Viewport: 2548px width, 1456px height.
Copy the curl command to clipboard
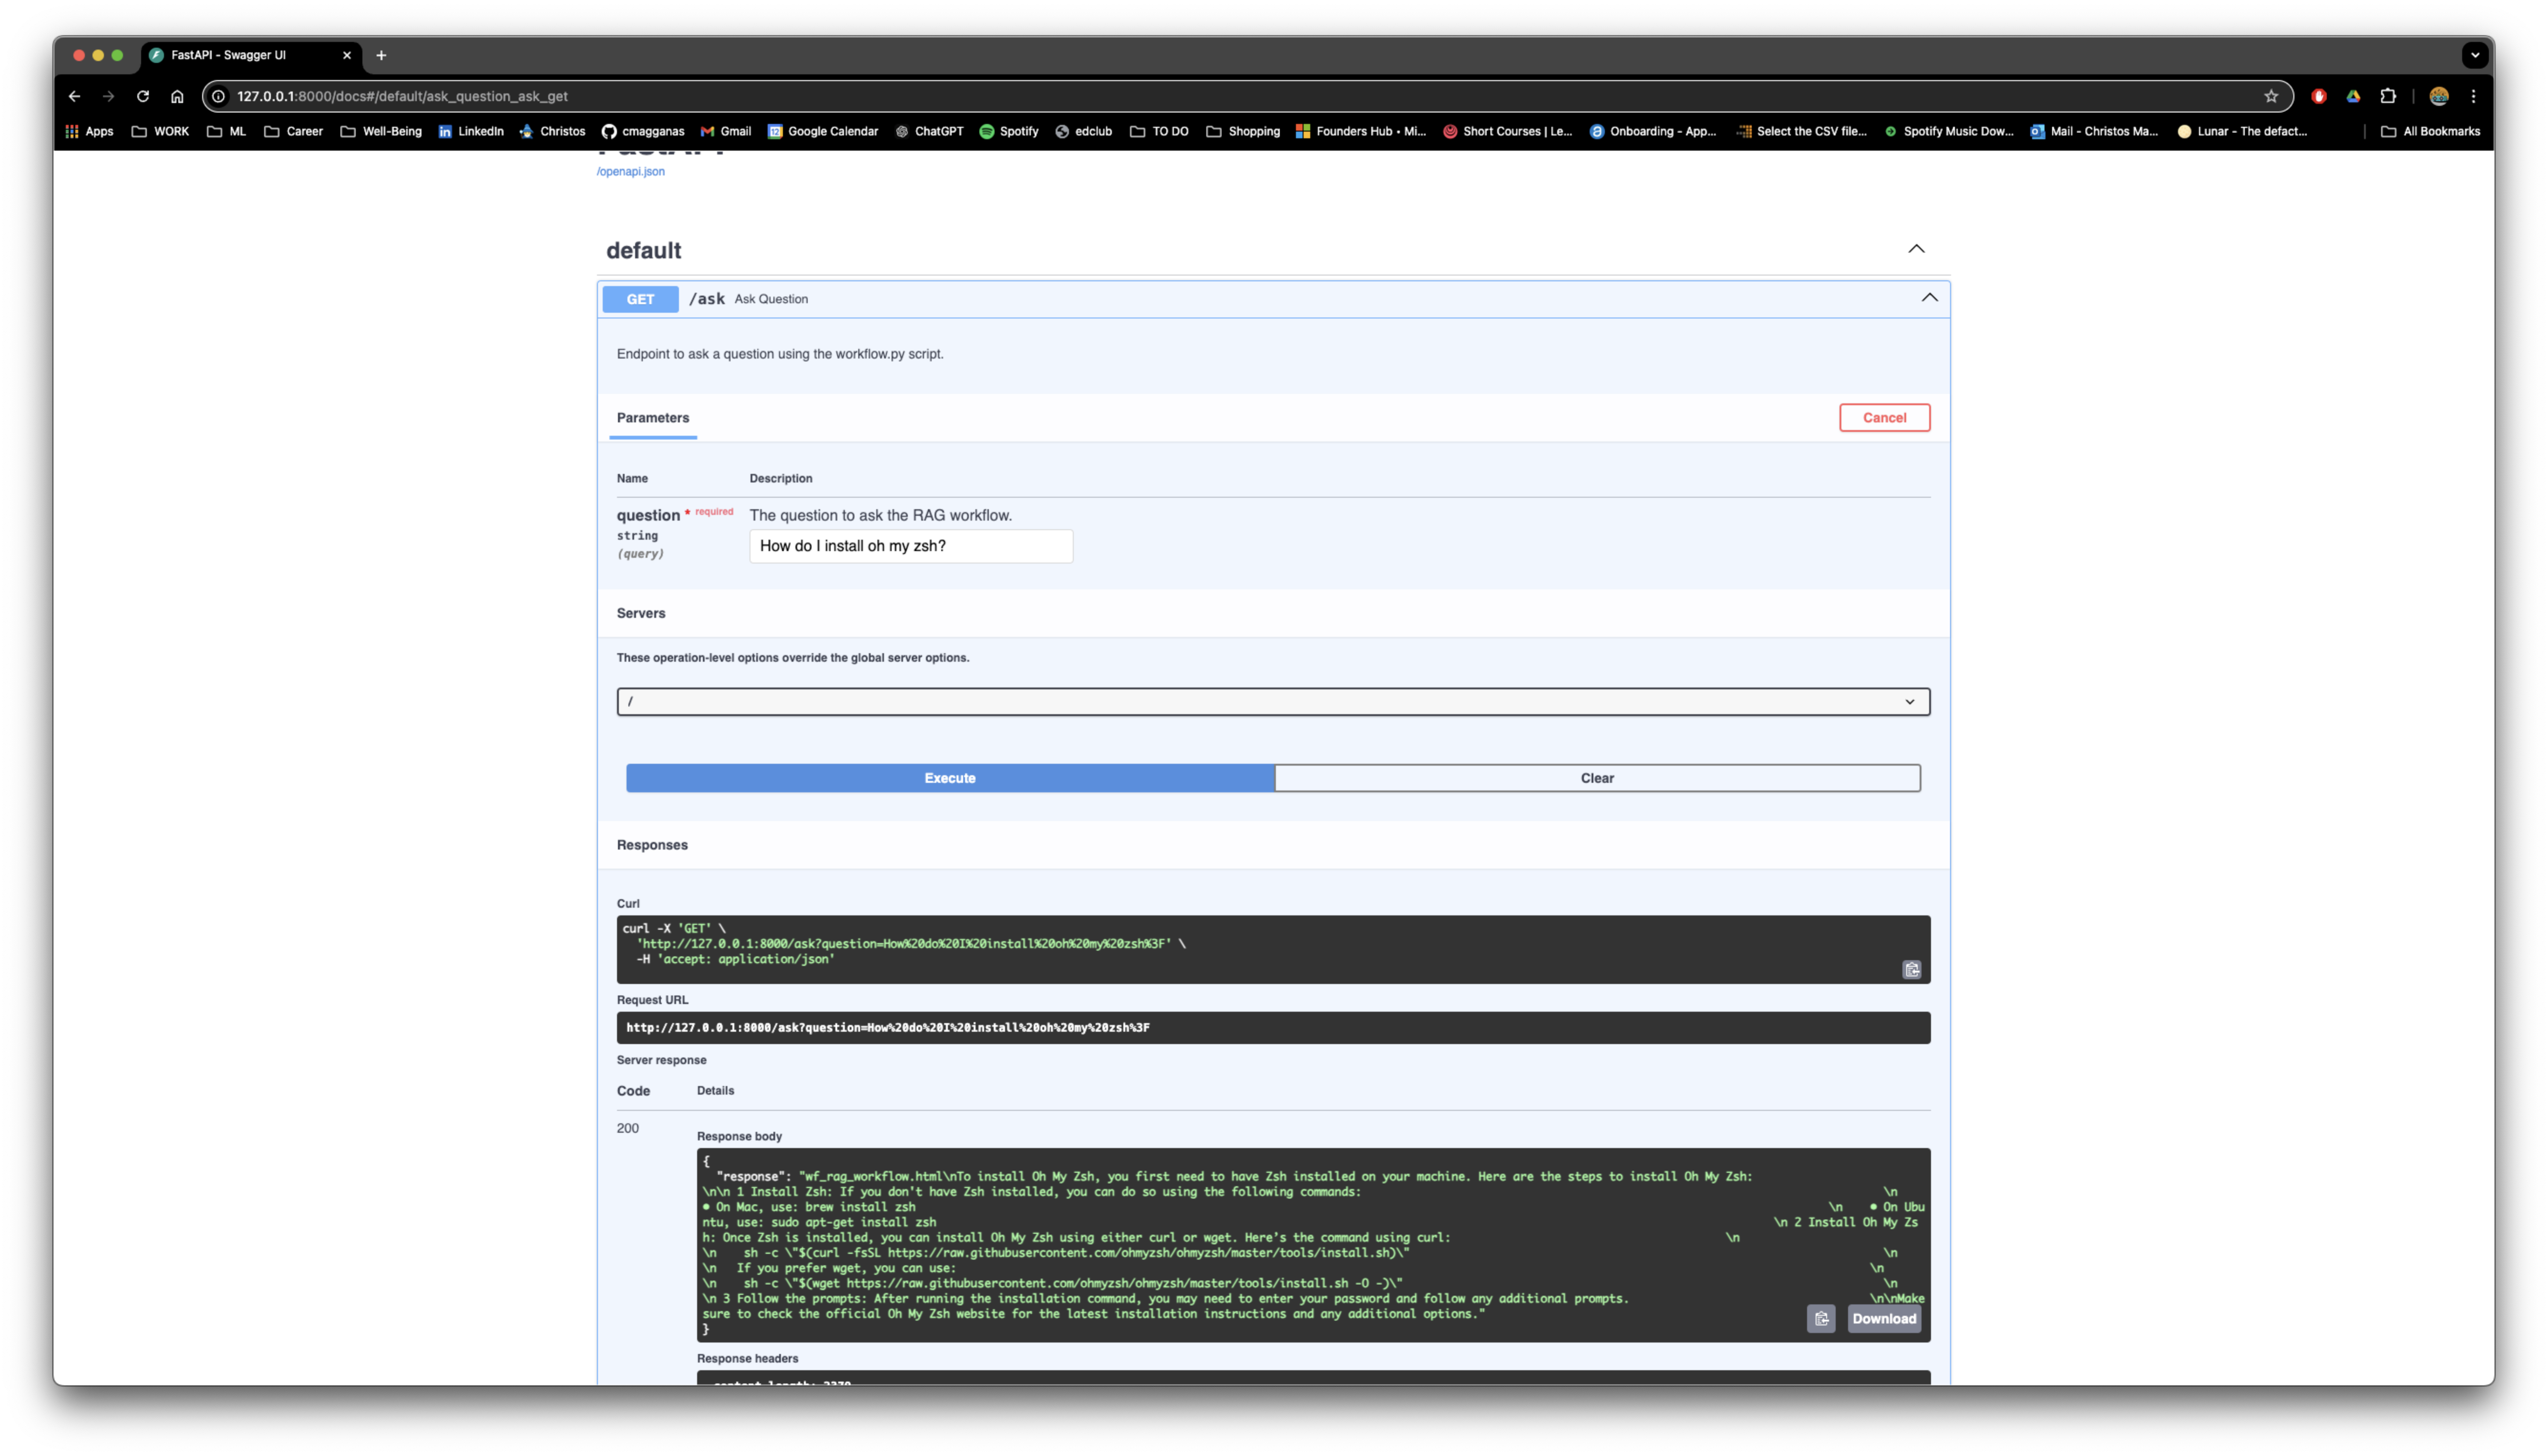(1911, 969)
